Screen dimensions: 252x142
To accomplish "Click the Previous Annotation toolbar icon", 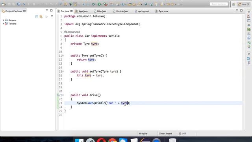I will click(x=162, y=4).
